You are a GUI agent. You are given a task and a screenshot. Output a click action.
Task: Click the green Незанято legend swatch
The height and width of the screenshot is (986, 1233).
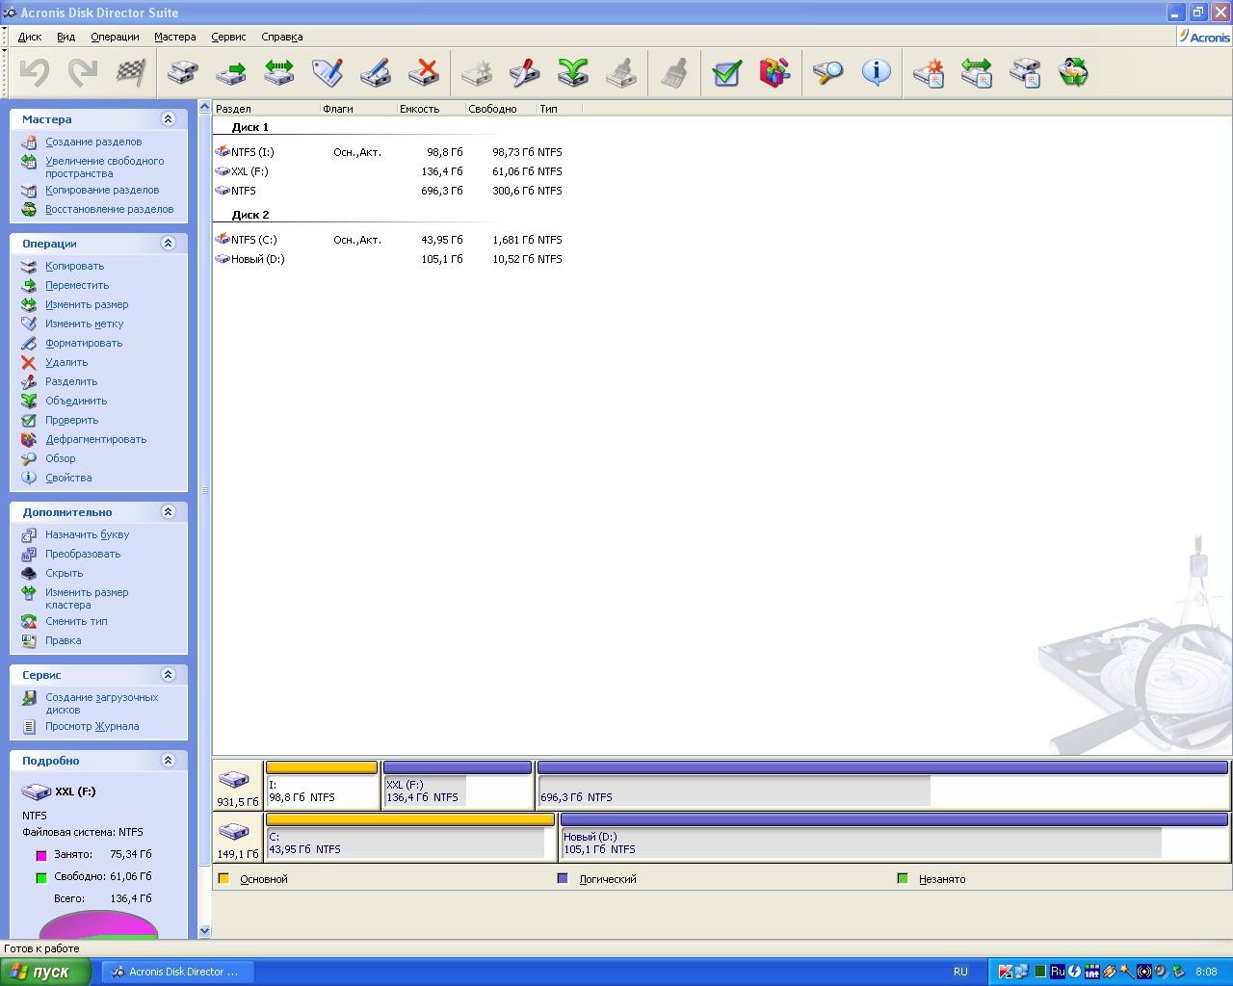(903, 878)
